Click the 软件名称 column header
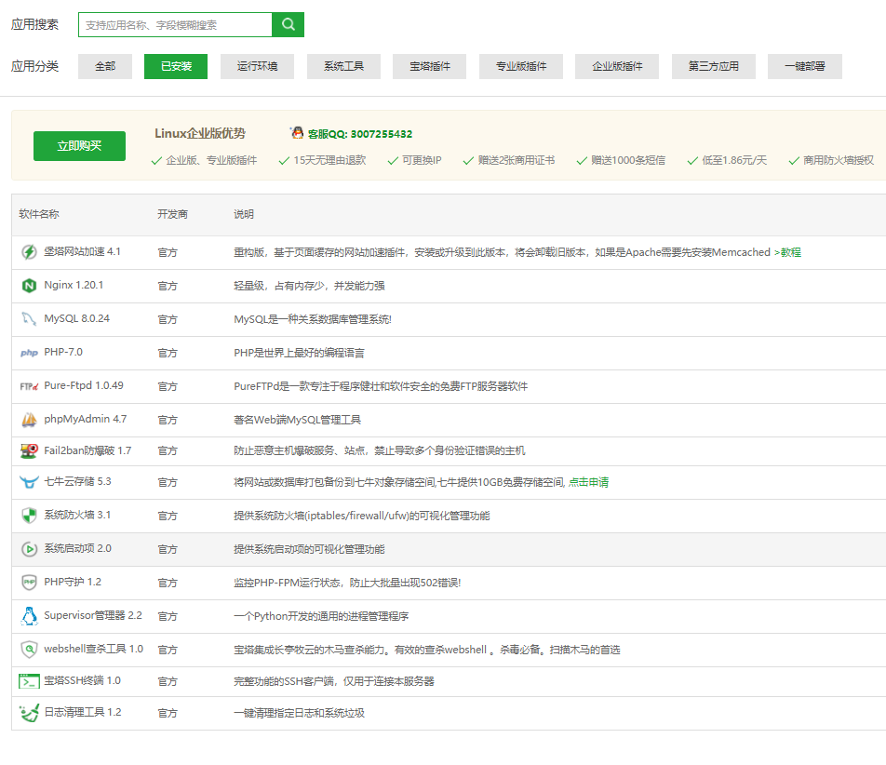This screenshot has height=765, width=886. [39, 214]
